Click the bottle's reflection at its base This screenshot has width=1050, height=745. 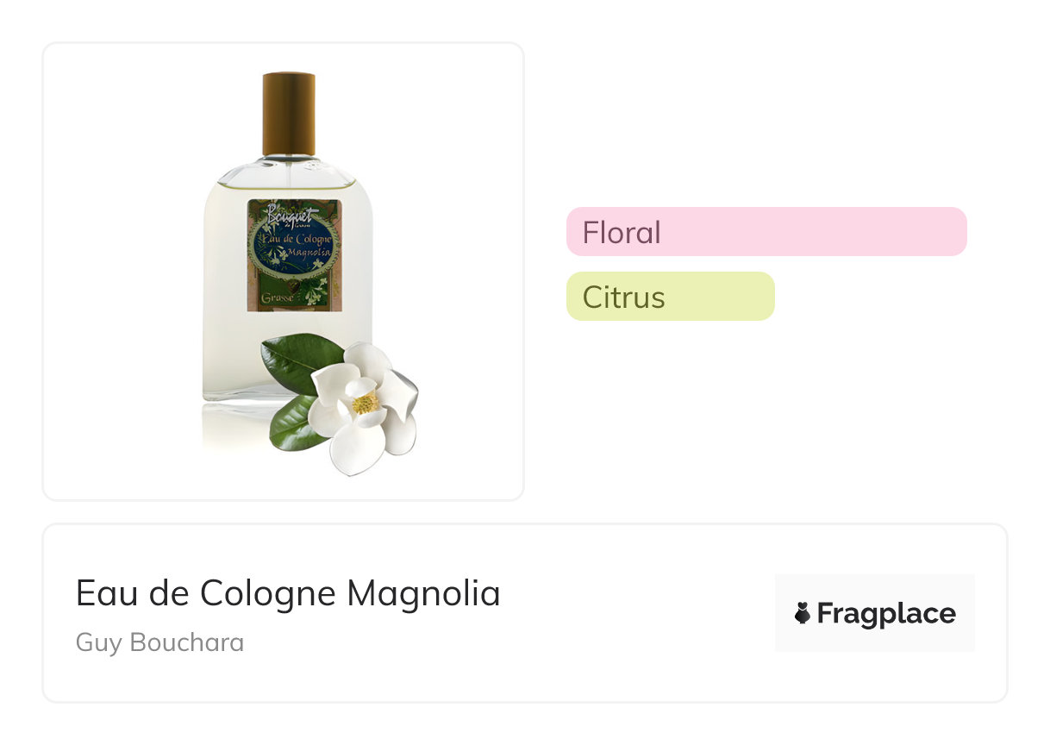[x=233, y=427]
